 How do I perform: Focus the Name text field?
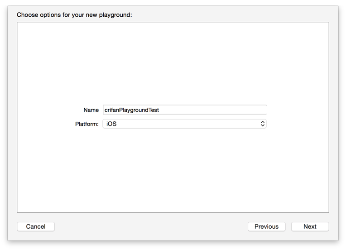[x=184, y=110]
